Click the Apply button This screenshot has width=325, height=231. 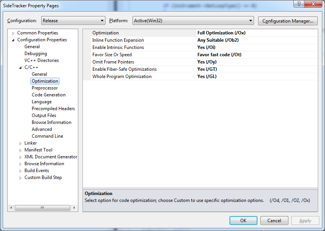305,220
